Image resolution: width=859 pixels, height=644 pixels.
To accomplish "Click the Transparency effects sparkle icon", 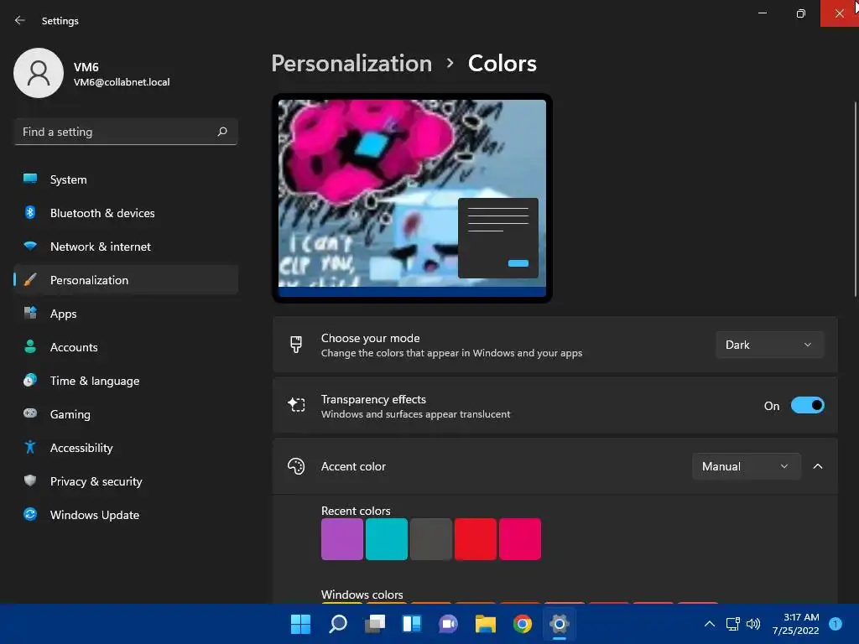I will point(296,405).
